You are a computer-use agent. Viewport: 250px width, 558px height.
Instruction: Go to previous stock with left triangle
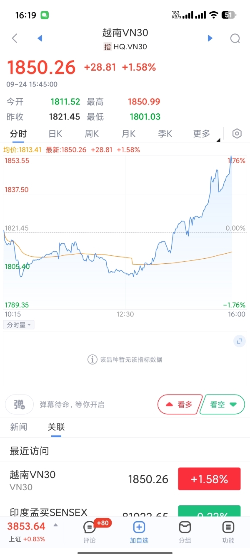[40, 38]
